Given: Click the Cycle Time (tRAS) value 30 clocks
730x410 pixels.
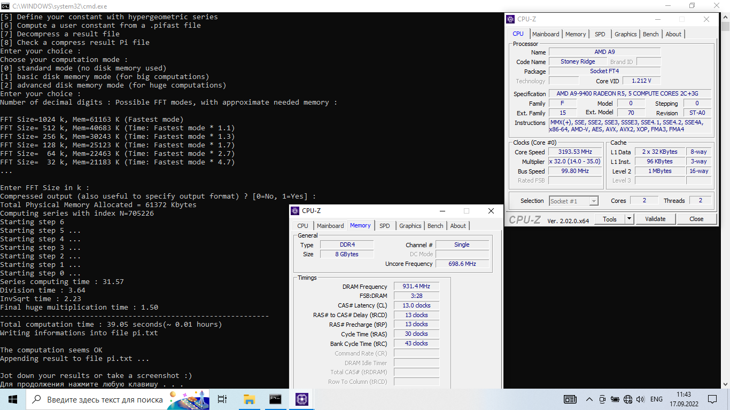Looking at the screenshot, I should coord(416,334).
